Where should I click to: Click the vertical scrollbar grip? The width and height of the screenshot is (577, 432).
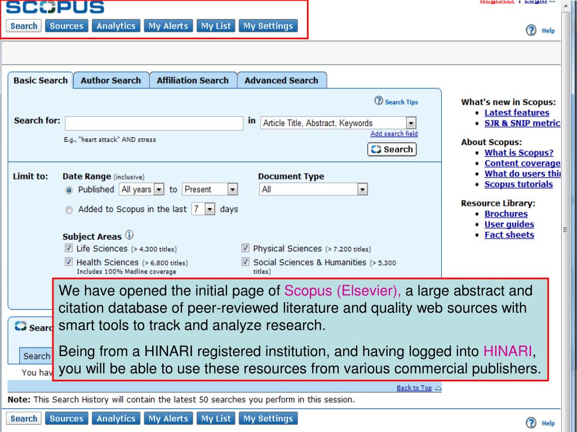(566, 230)
